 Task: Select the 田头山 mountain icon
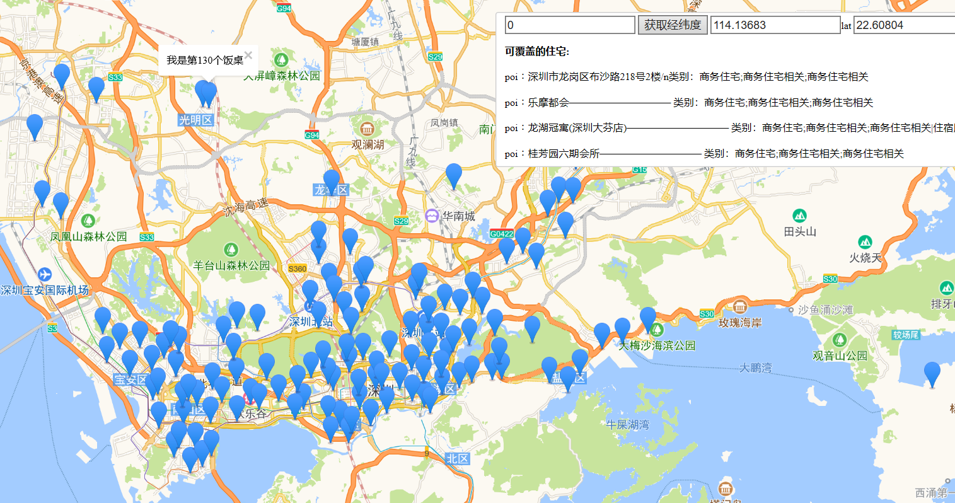(x=799, y=216)
